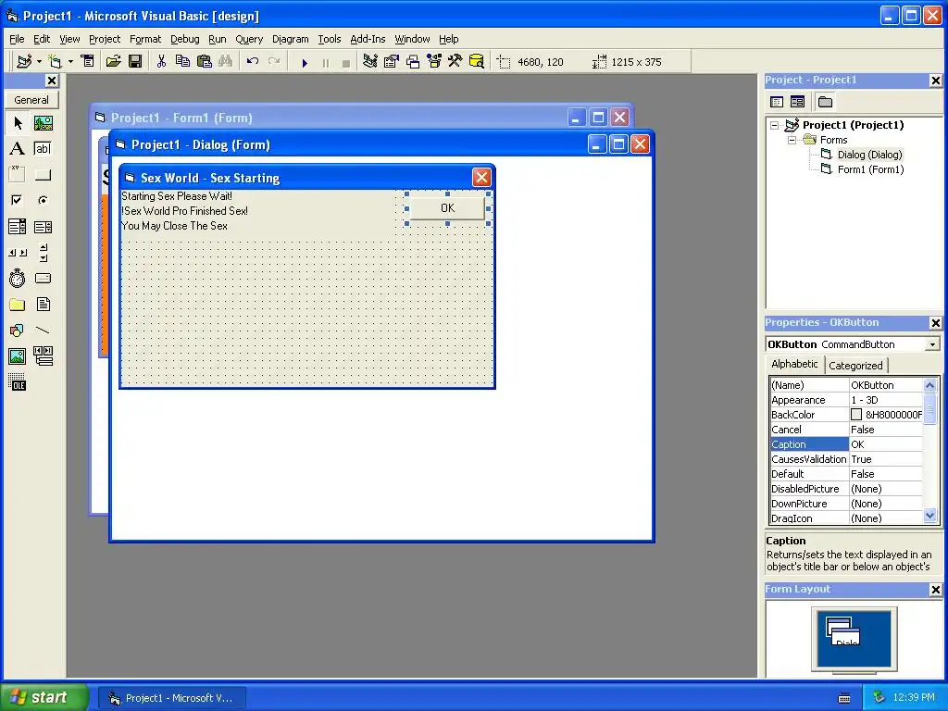Click the Open Project toolbar icon
Image resolution: width=948 pixels, height=711 pixels.
pos(114,61)
